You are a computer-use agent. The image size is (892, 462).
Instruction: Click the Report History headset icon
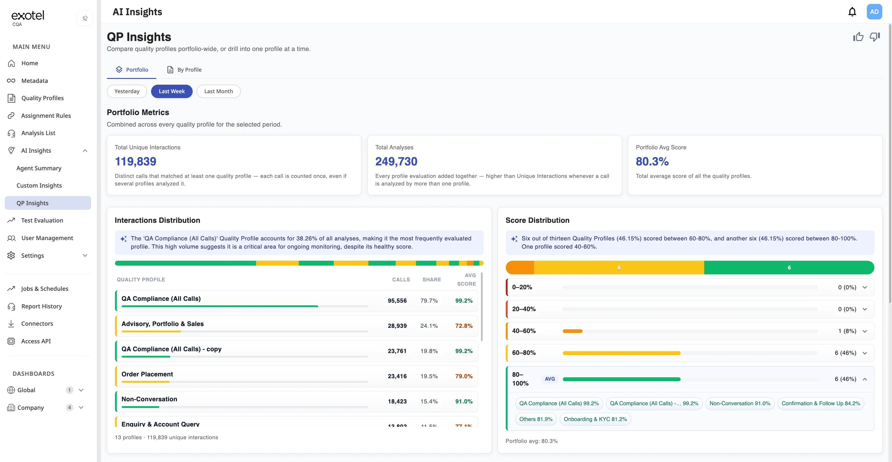click(12, 306)
